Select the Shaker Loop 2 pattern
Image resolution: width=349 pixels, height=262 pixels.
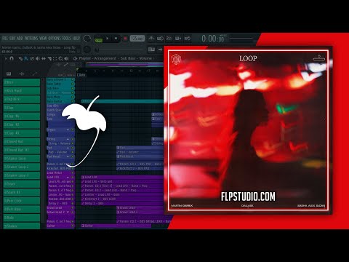22,167
